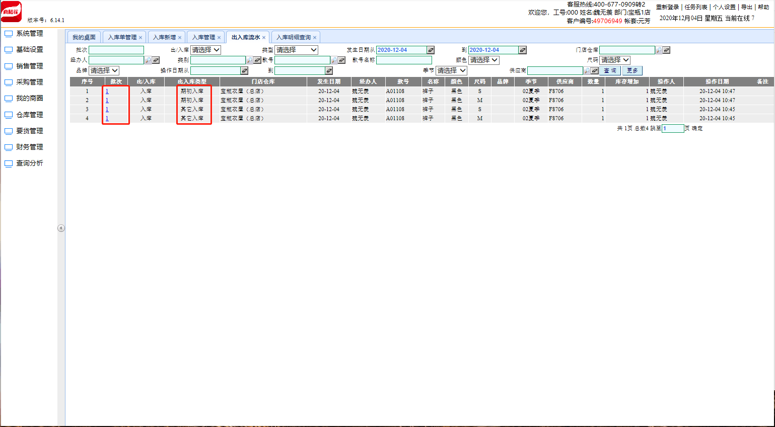Open 销售管理 in the sidebar

(x=30, y=66)
